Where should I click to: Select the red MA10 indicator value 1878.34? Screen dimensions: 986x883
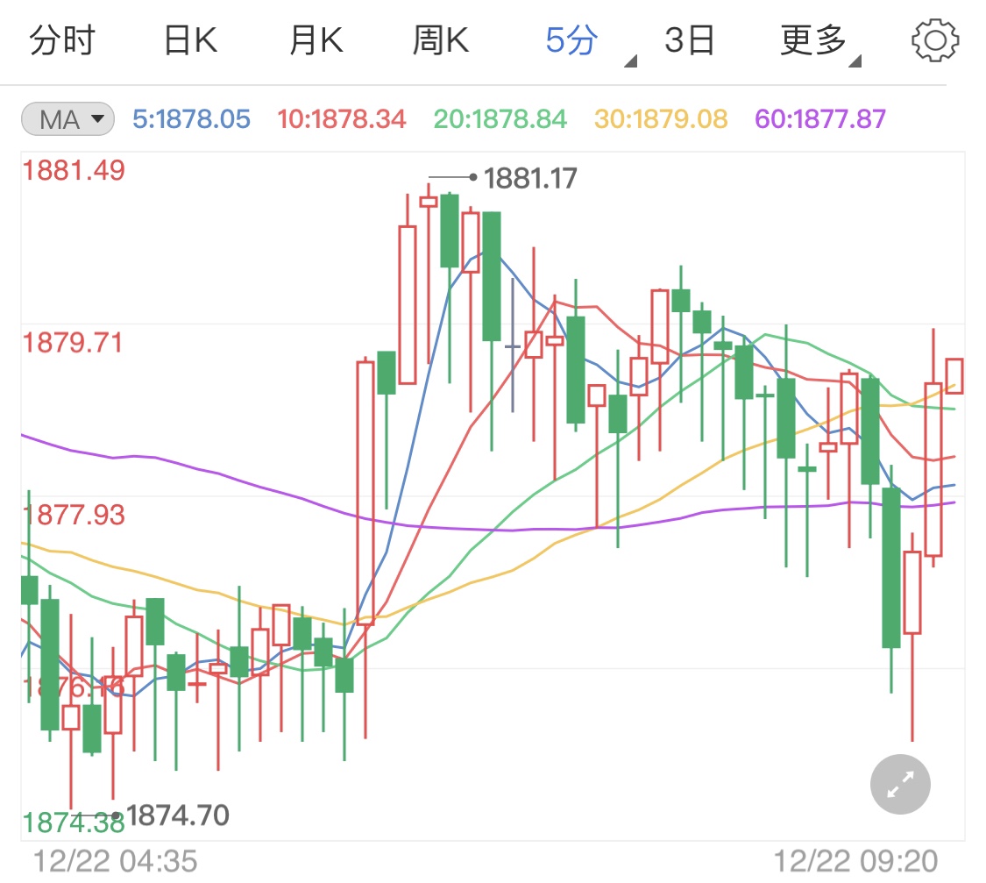coord(342,119)
